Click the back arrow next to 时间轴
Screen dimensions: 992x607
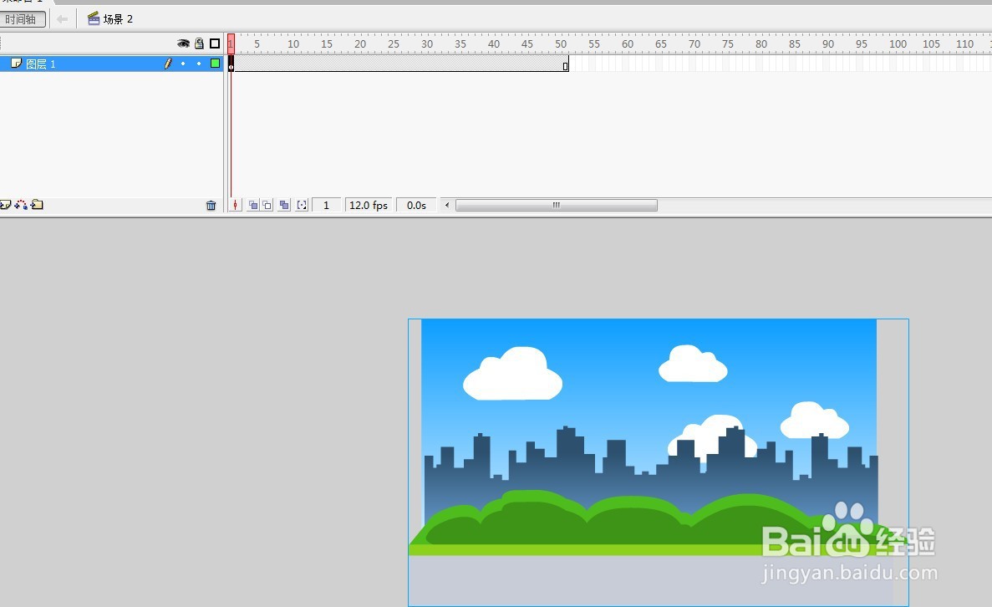click(x=62, y=19)
